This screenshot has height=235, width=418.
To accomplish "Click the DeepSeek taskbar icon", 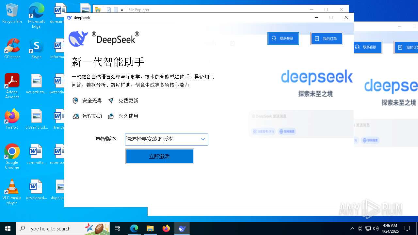I will point(182,228).
